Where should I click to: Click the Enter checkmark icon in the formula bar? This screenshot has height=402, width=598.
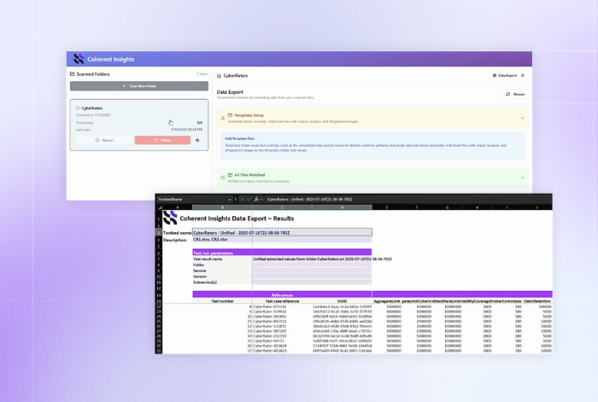coord(249,199)
